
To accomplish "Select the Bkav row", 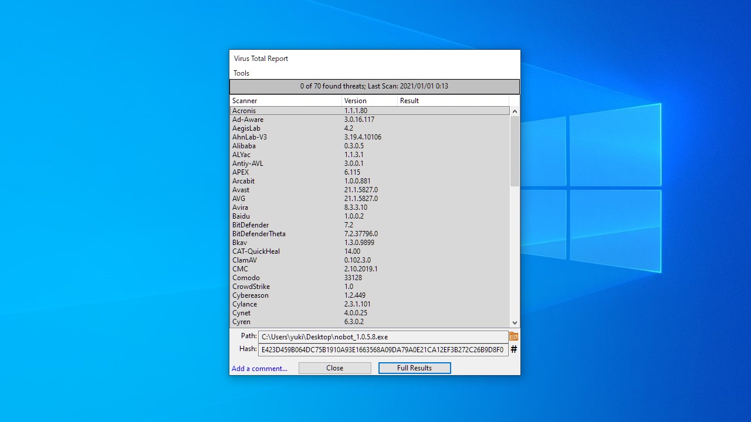I will point(370,243).
